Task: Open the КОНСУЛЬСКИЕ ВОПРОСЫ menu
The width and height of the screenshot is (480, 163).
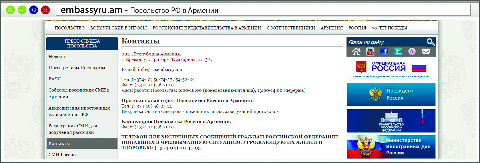Action: [x=119, y=28]
